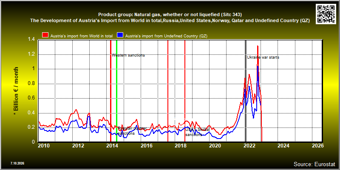Click the 7.10.2026 date stamp

[17, 163]
